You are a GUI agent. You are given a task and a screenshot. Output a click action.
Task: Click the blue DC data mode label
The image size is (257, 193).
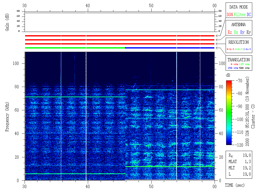coord(249,15)
